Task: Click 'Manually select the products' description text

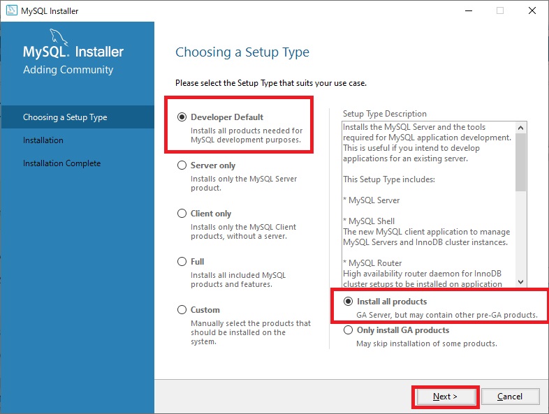Action: 251,332
